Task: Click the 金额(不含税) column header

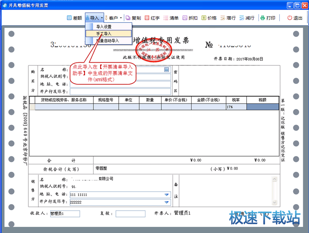Action: click(209, 100)
